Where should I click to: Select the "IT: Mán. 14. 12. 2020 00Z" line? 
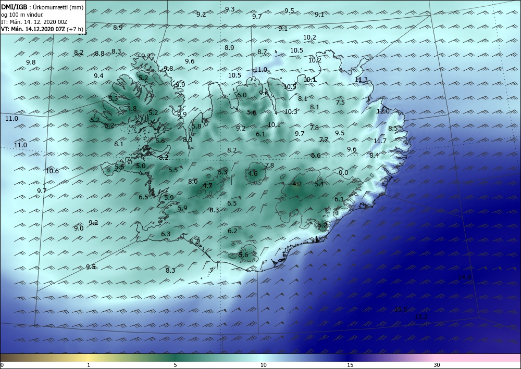(x=34, y=22)
